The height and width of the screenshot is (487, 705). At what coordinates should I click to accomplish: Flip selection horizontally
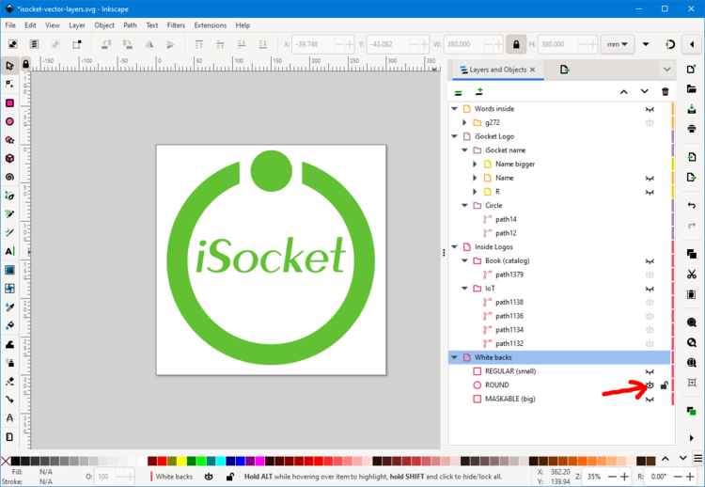(149, 44)
